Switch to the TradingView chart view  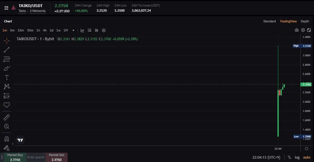click(x=288, y=21)
